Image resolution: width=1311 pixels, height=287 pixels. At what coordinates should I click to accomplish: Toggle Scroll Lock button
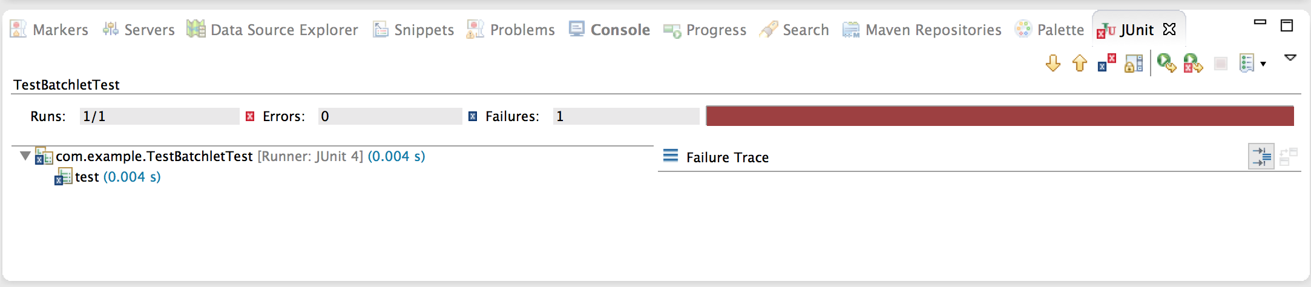click(1134, 63)
